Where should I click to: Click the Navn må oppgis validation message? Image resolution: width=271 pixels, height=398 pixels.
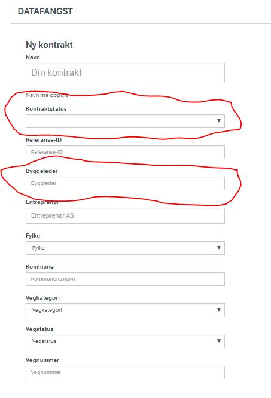(47, 95)
